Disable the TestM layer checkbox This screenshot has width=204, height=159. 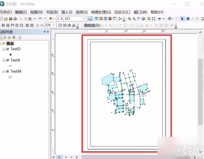tap(7, 71)
